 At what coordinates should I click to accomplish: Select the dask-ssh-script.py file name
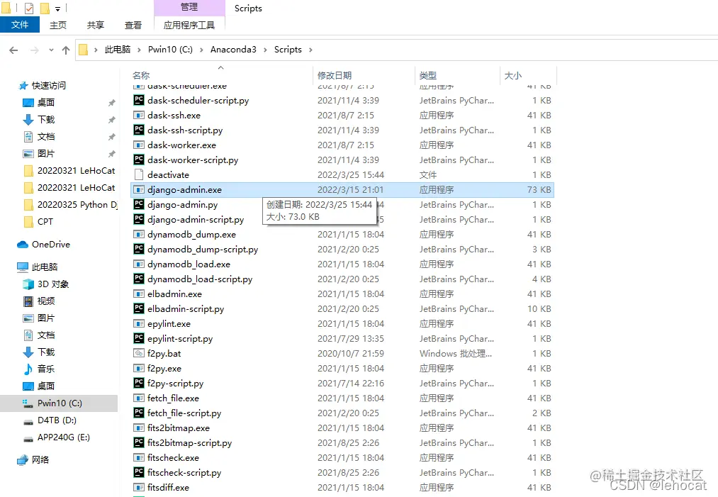185,130
